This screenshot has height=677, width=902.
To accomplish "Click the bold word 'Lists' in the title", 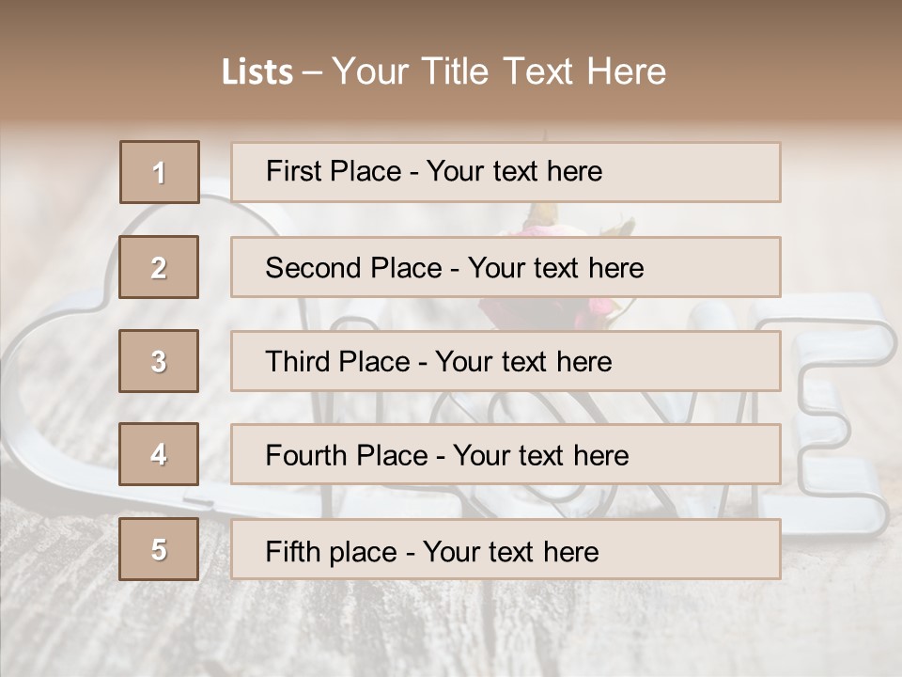I will pyautogui.click(x=257, y=72).
